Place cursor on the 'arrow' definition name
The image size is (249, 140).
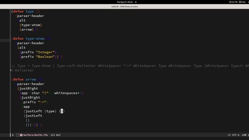tap(31, 79)
